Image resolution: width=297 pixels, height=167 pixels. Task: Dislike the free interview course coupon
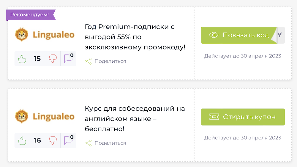click(x=53, y=140)
